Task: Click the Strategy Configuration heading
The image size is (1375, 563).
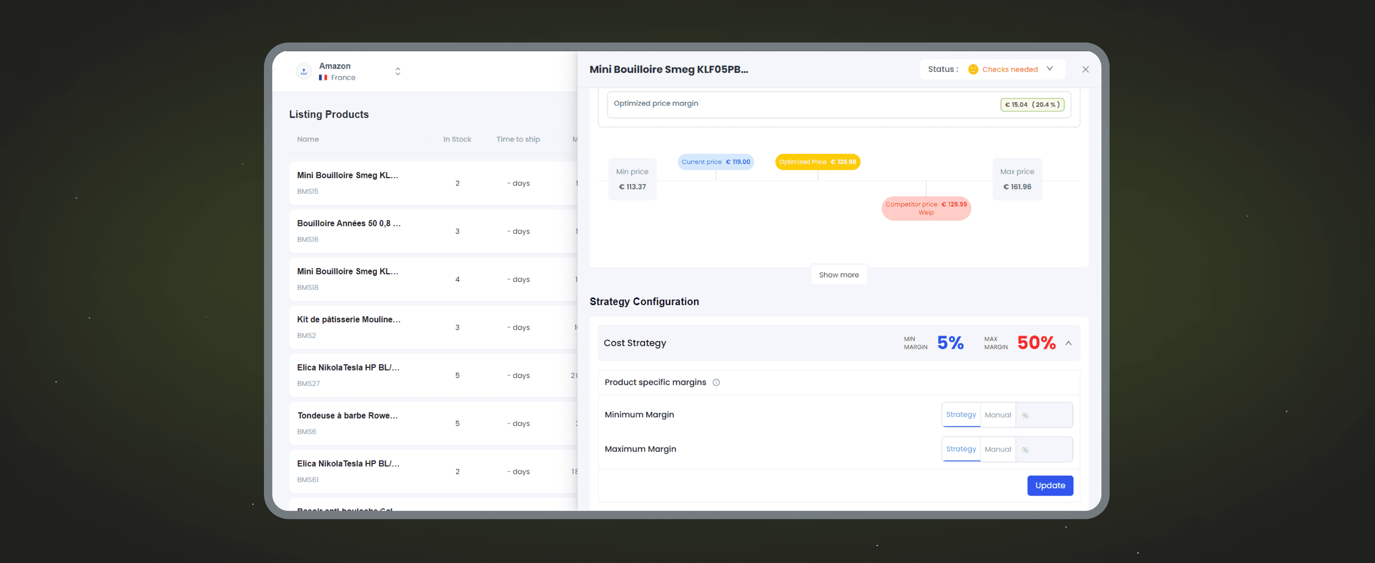Action: pyautogui.click(x=644, y=302)
